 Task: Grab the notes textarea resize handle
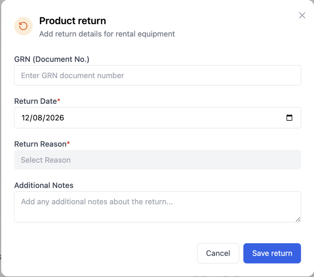pos(298,220)
